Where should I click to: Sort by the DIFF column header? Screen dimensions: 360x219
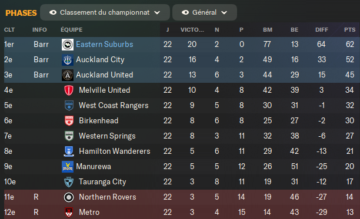click(x=322, y=30)
